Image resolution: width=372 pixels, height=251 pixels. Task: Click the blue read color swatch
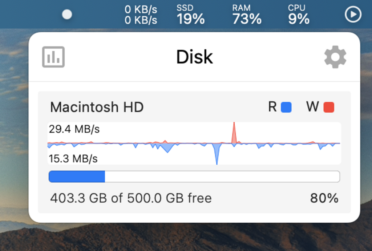click(x=286, y=108)
